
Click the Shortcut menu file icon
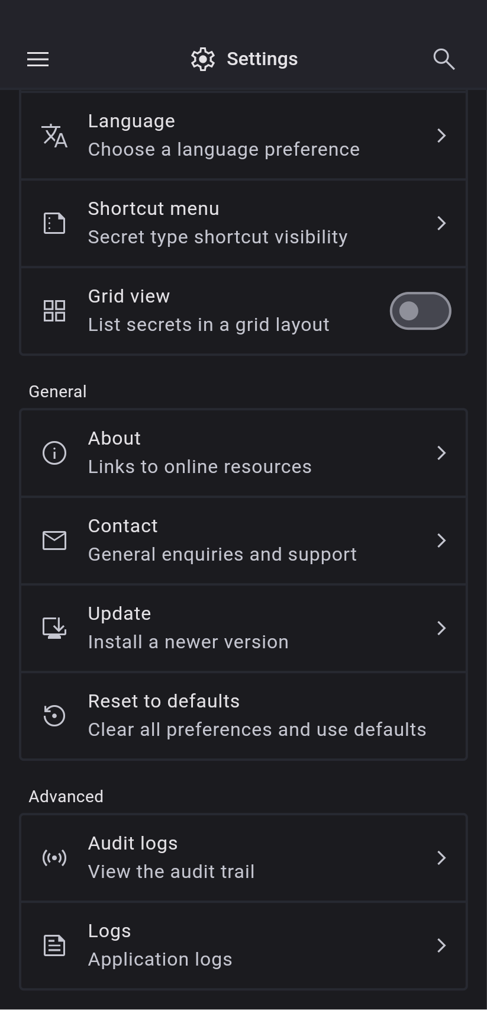pyautogui.click(x=54, y=223)
